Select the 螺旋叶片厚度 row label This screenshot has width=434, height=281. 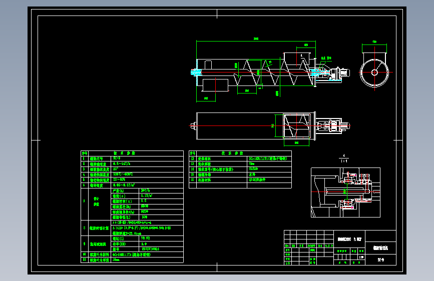click(x=100, y=260)
